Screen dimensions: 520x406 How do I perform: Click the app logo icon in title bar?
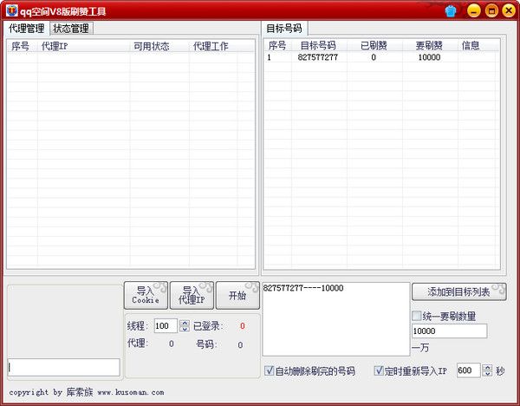pos(11,11)
